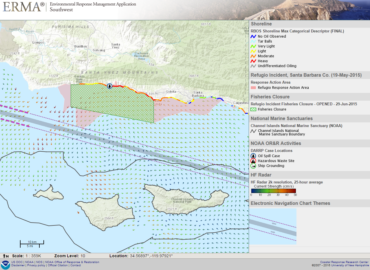Screen dimensions: 370x270
Task: Click the HF Radar section header
Action: click(309, 175)
